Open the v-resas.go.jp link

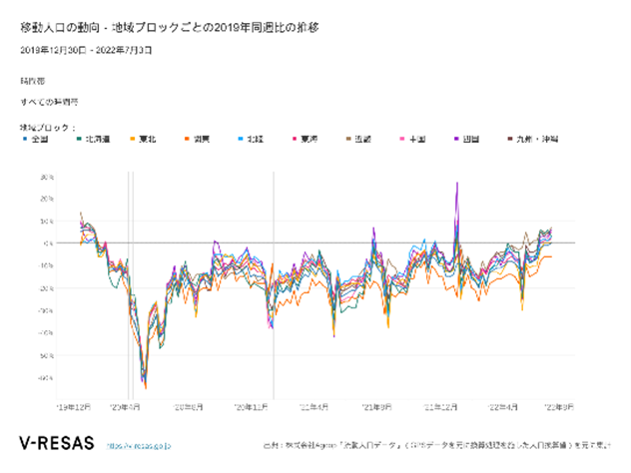pyautogui.click(x=138, y=445)
